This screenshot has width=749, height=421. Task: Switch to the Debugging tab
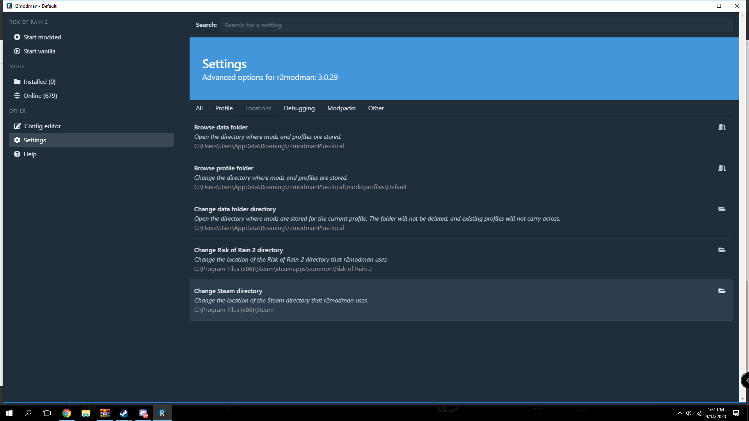pos(299,108)
